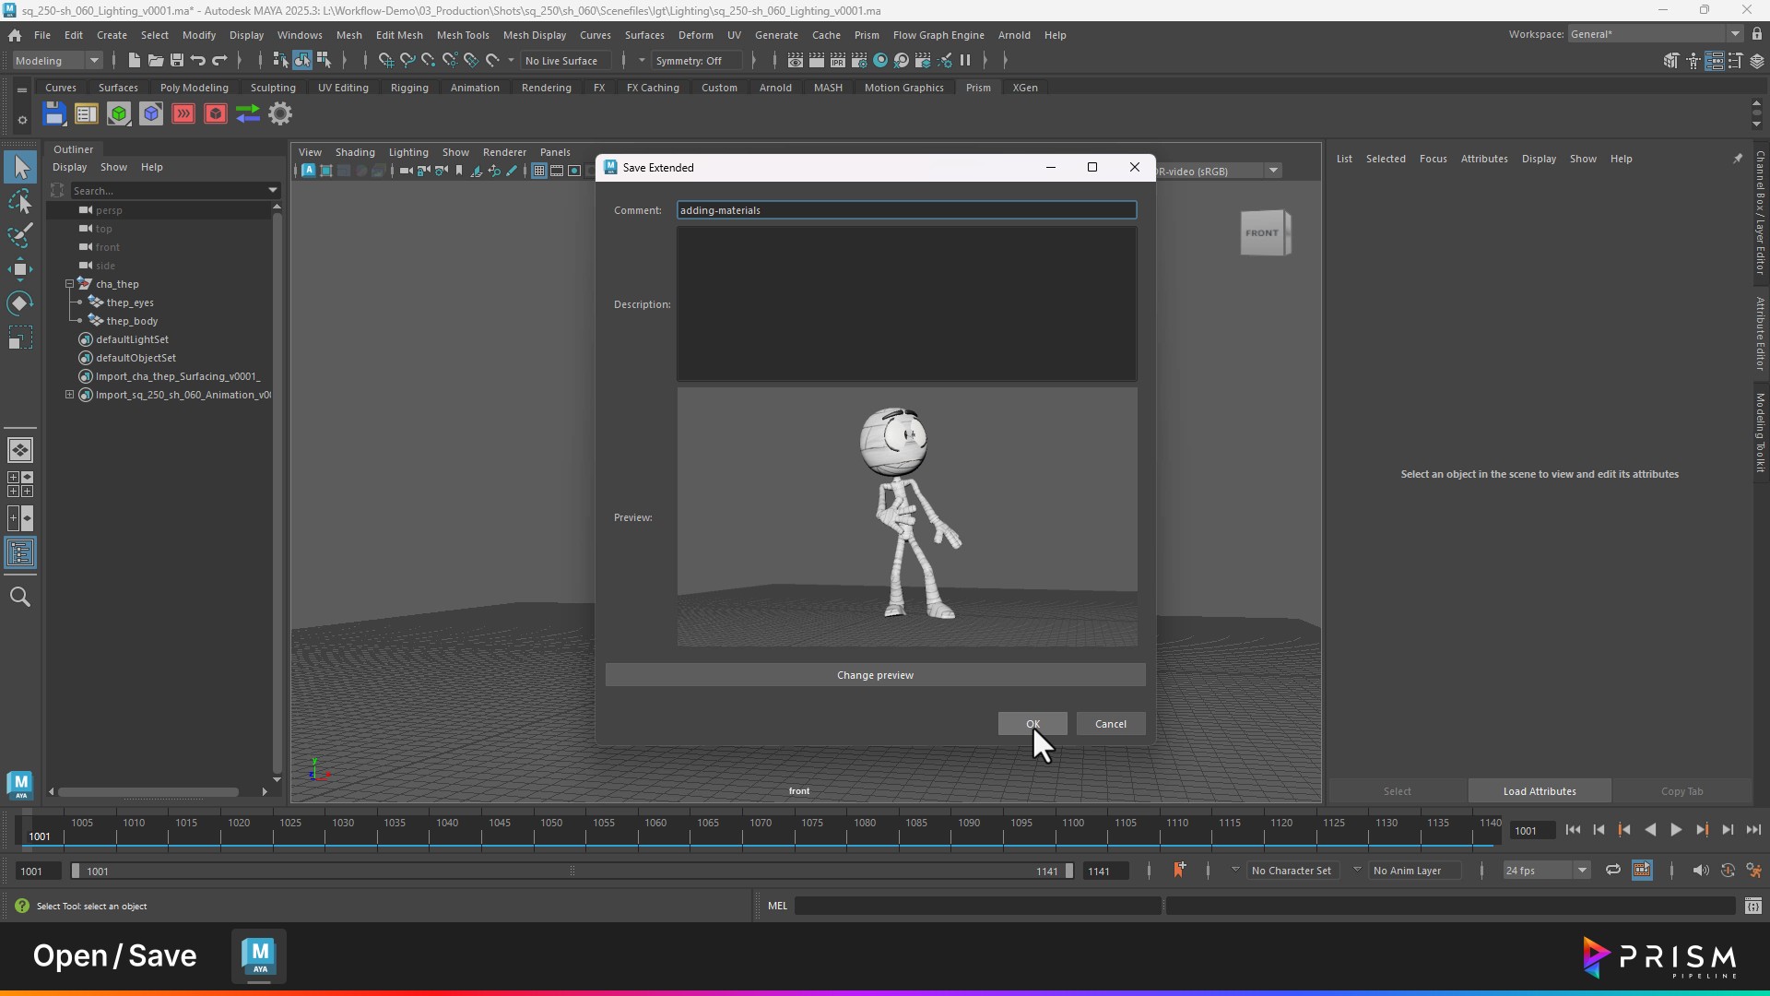The image size is (1770, 996).
Task: Click the FRONT view cube in viewport
Action: pos(1265,233)
